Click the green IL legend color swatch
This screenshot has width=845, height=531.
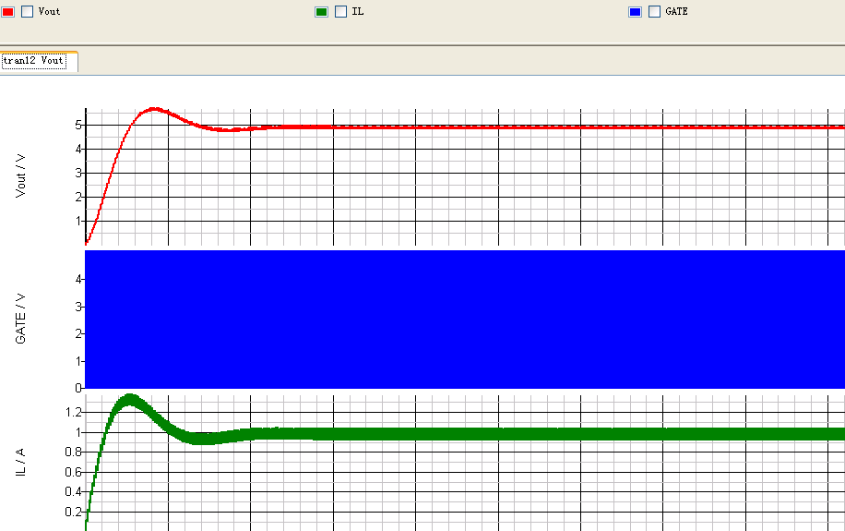pyautogui.click(x=321, y=12)
